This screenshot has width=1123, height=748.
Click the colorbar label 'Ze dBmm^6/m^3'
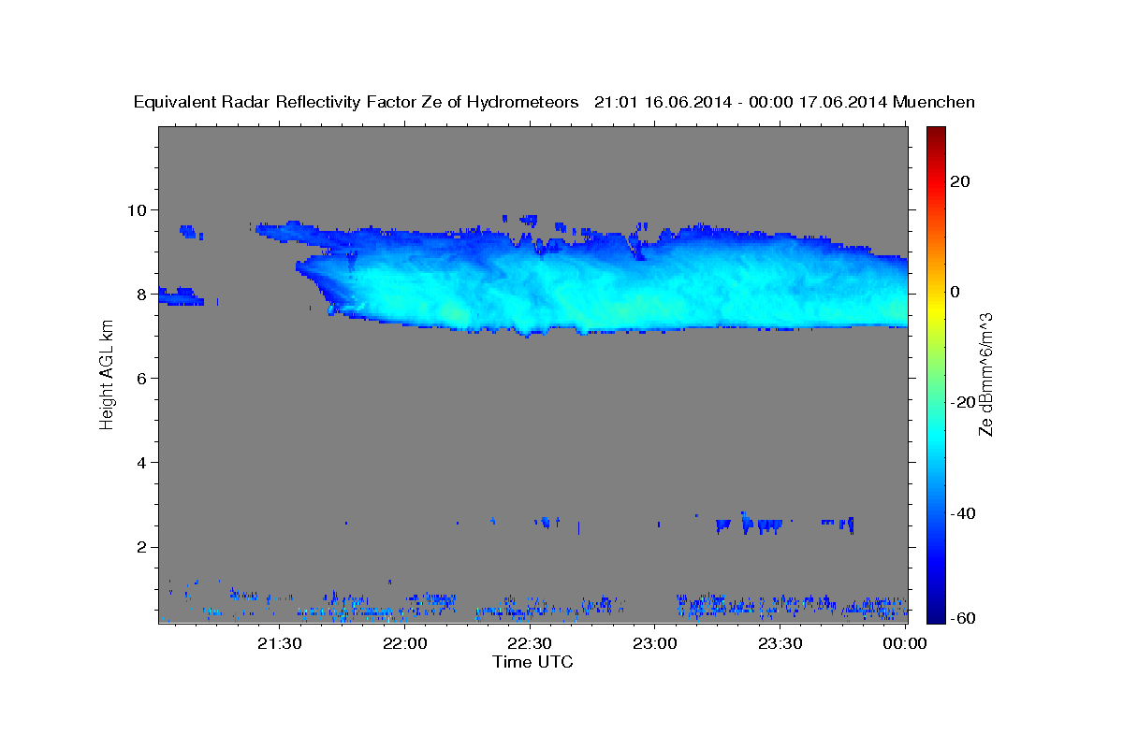pyautogui.click(x=985, y=375)
